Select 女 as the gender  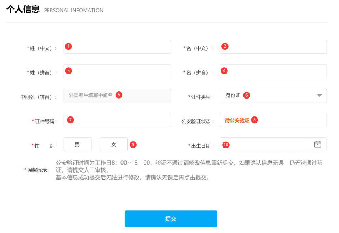tap(113, 144)
